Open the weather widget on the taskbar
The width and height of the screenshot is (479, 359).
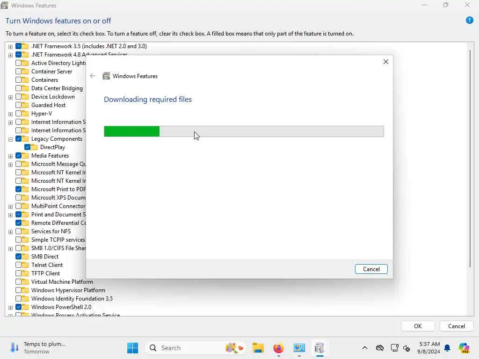point(37,348)
